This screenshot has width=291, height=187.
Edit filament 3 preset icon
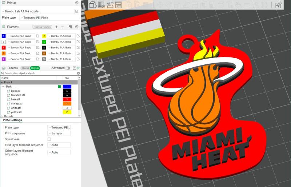point(37,42)
